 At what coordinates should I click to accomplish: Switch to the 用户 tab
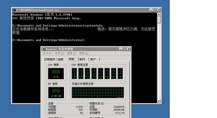coord(93,59)
